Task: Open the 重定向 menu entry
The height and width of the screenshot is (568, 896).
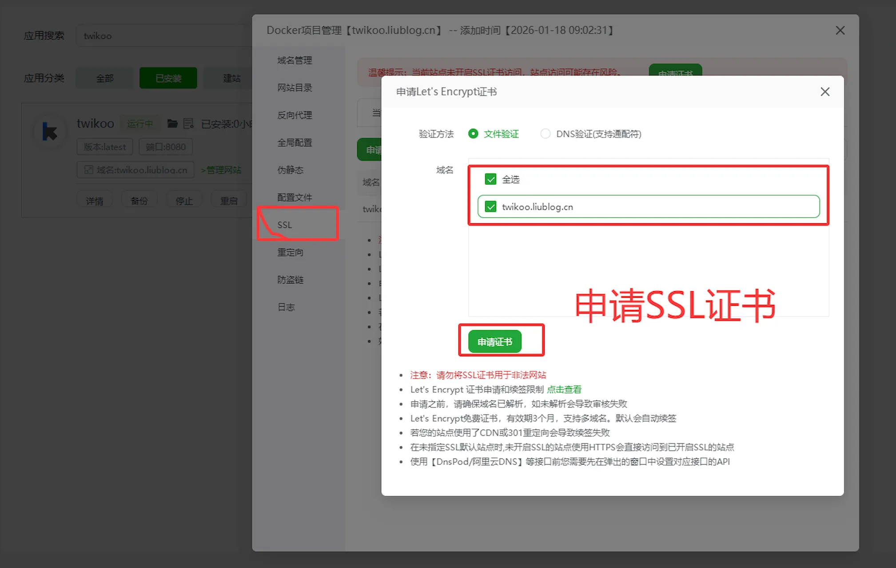Action: pyautogui.click(x=290, y=252)
